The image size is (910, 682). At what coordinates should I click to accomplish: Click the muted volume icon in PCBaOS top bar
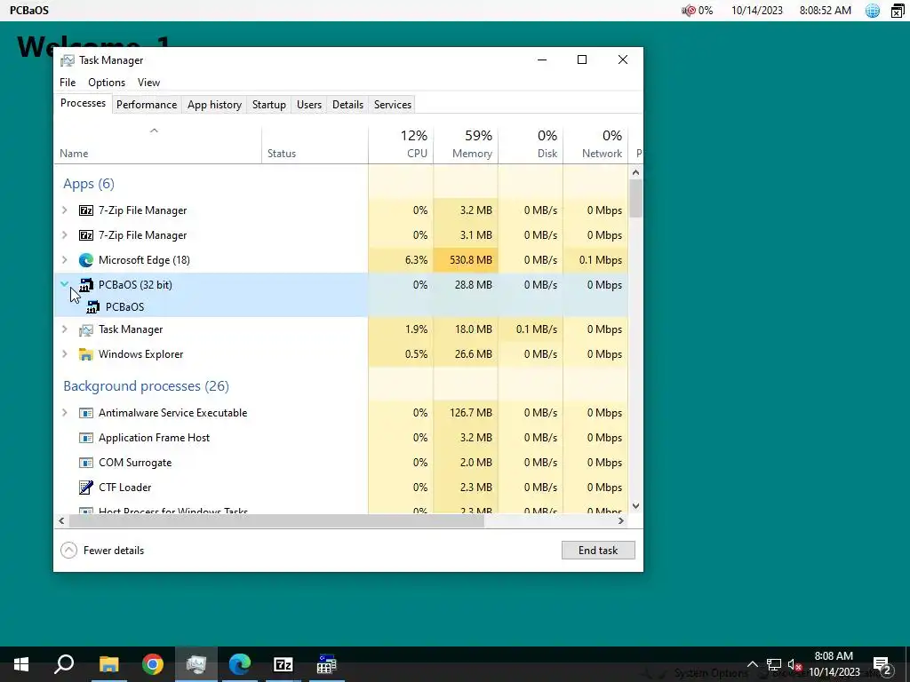[x=689, y=11]
